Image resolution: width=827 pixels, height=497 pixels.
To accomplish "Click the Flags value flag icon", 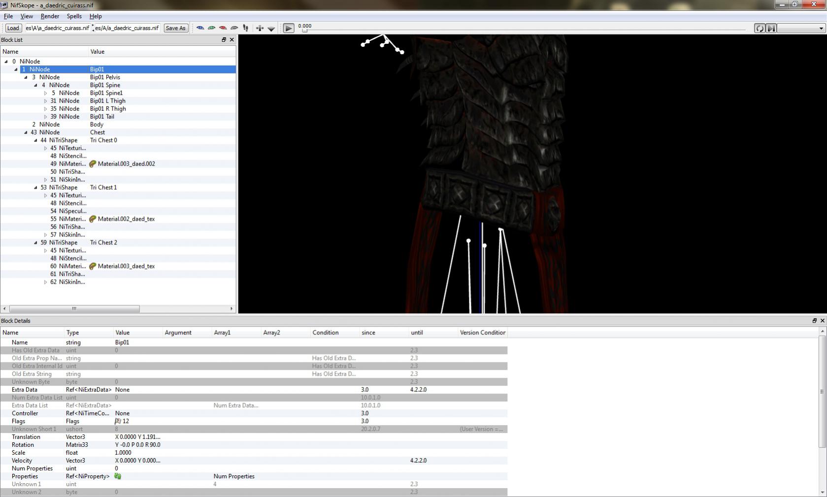I will (118, 421).
